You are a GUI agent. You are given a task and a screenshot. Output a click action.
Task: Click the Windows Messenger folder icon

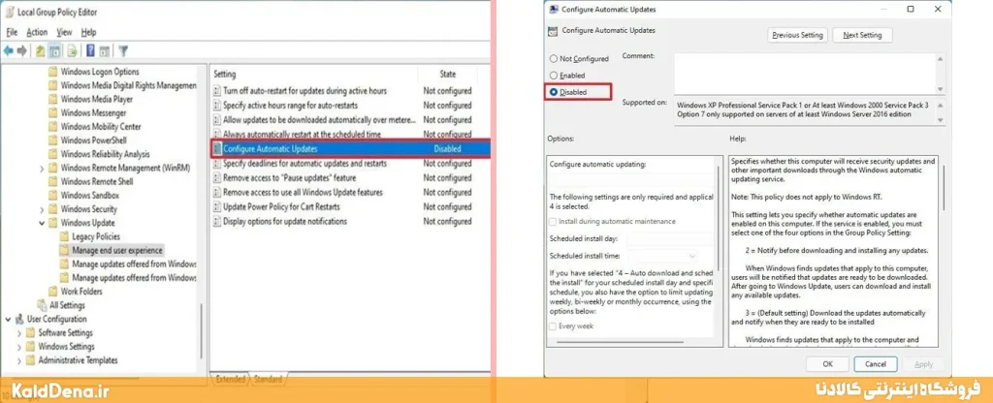click(x=53, y=112)
